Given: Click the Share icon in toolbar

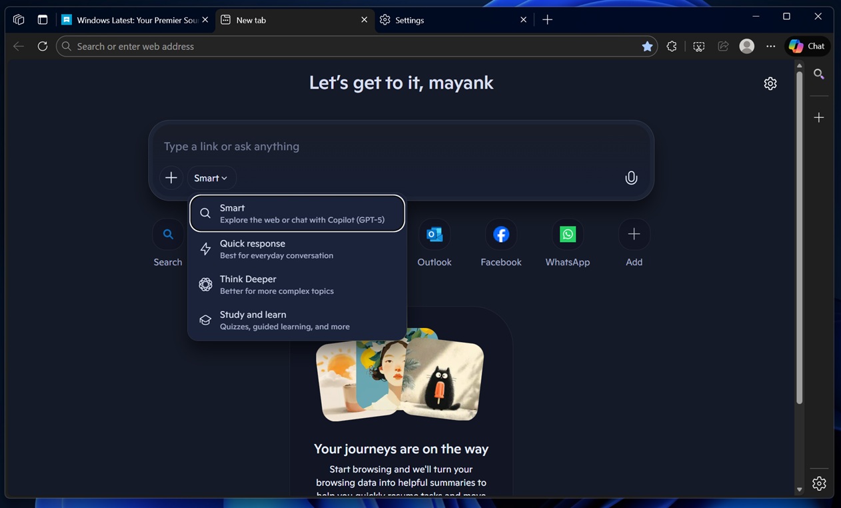Looking at the screenshot, I should tap(723, 46).
